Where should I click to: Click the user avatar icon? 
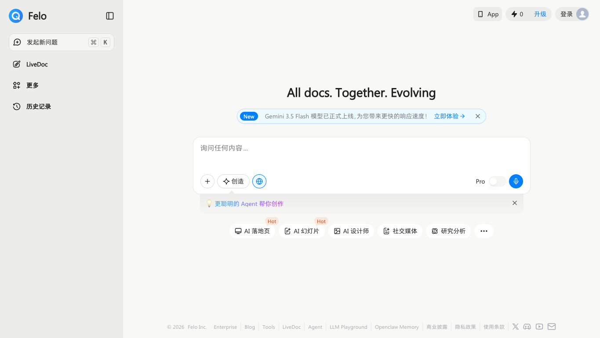(582, 14)
